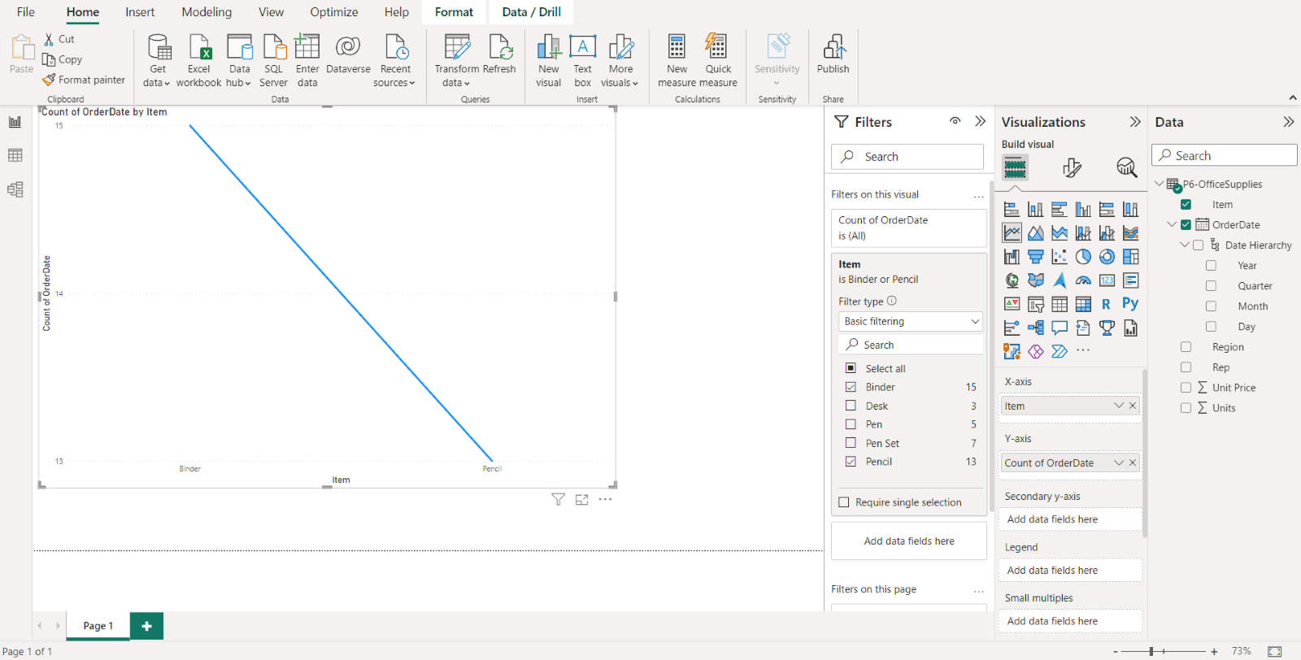Choose the Python visual icon
Screen dimensions: 1301x660
(1130, 304)
